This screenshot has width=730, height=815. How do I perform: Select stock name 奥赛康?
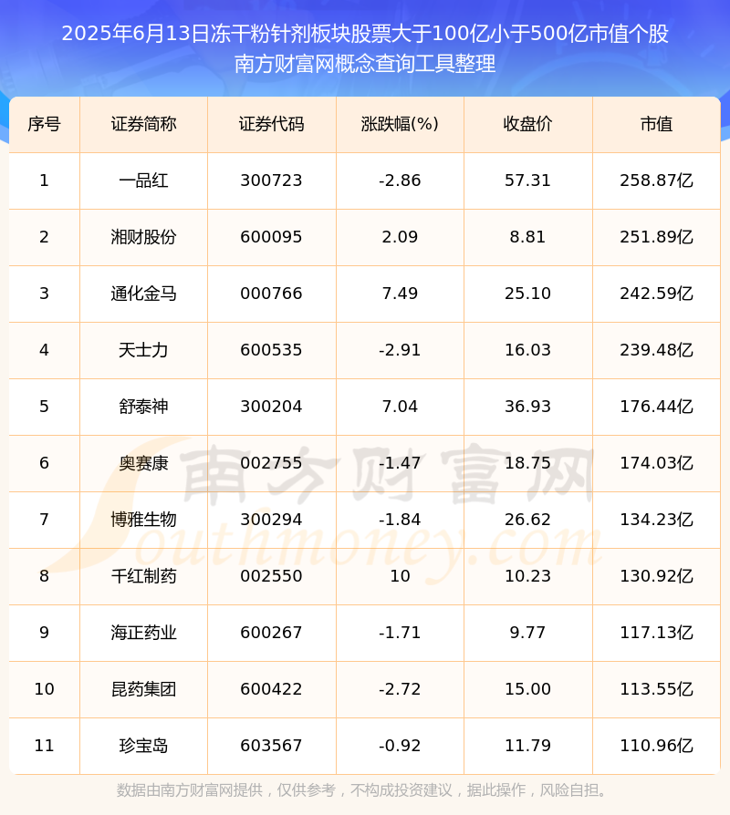coord(143,463)
